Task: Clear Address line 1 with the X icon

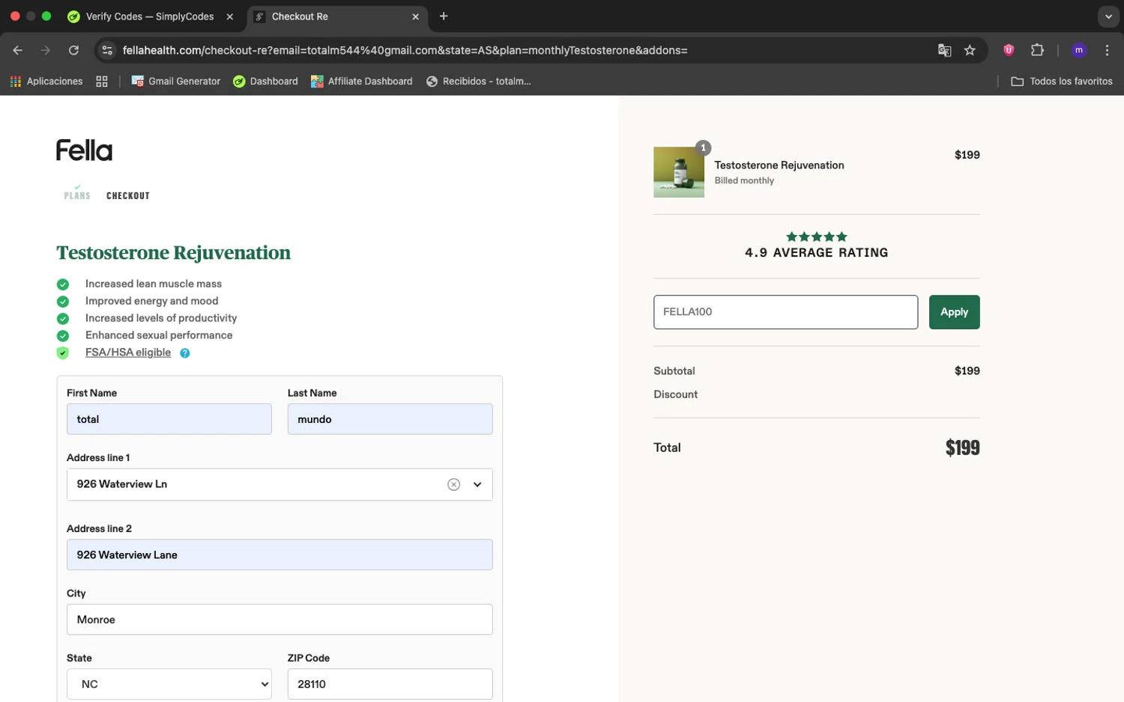Action: pos(453,484)
